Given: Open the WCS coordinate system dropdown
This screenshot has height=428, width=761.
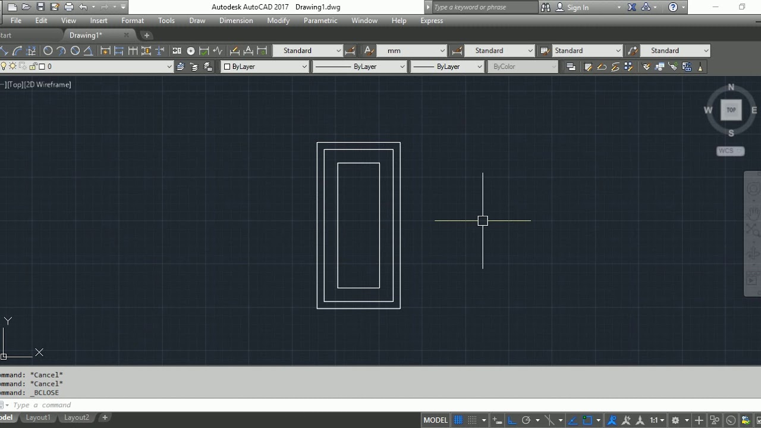Looking at the screenshot, I should 730,151.
